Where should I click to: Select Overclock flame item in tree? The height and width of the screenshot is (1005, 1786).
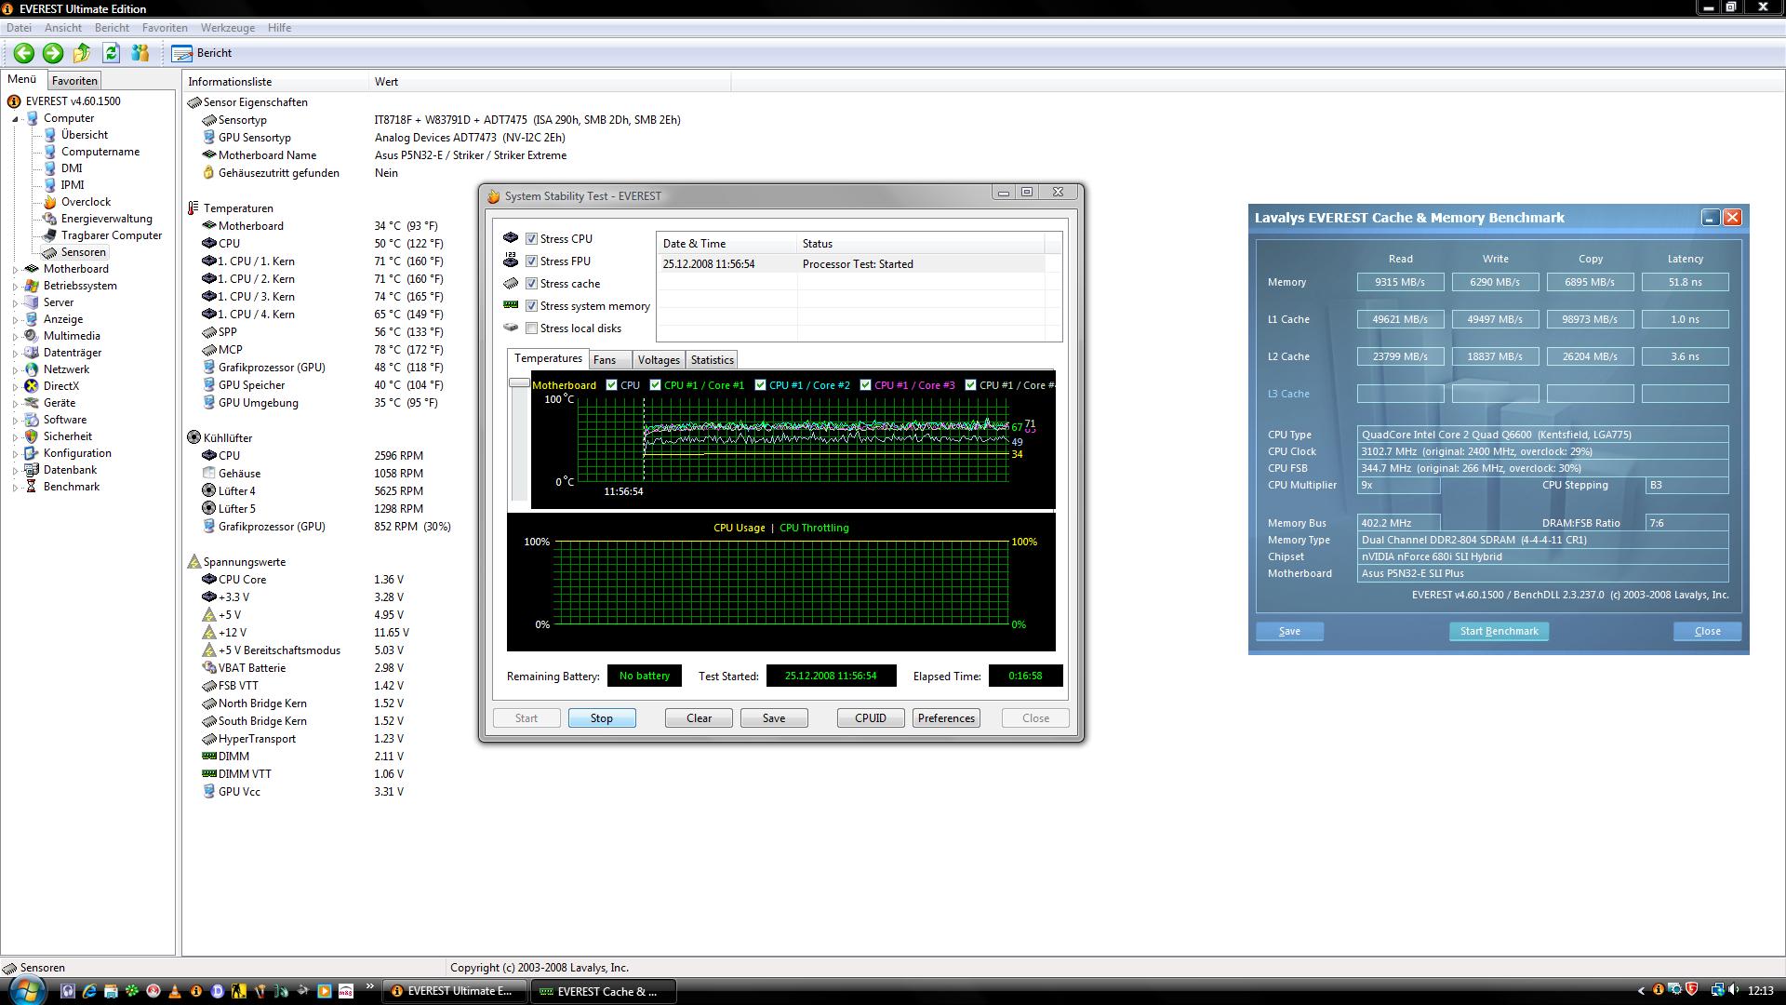85,202
